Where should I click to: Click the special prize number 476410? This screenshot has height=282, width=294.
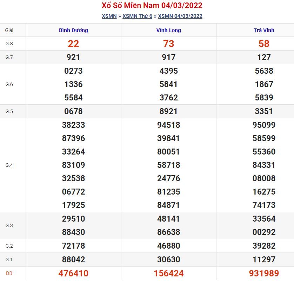73,273
